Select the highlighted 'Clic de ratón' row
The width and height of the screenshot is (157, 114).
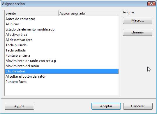click(62, 71)
